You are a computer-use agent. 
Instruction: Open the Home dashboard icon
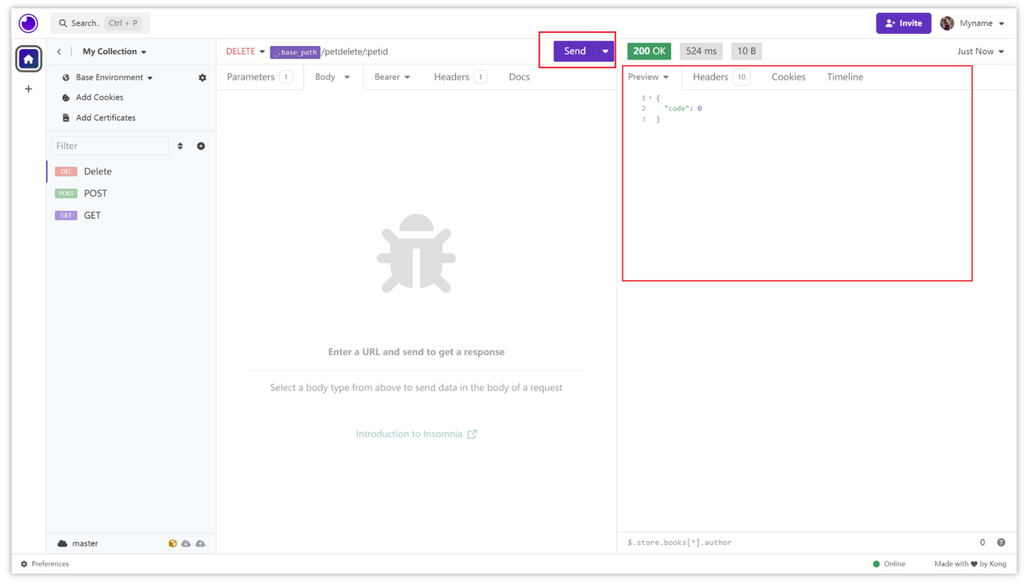coord(28,59)
